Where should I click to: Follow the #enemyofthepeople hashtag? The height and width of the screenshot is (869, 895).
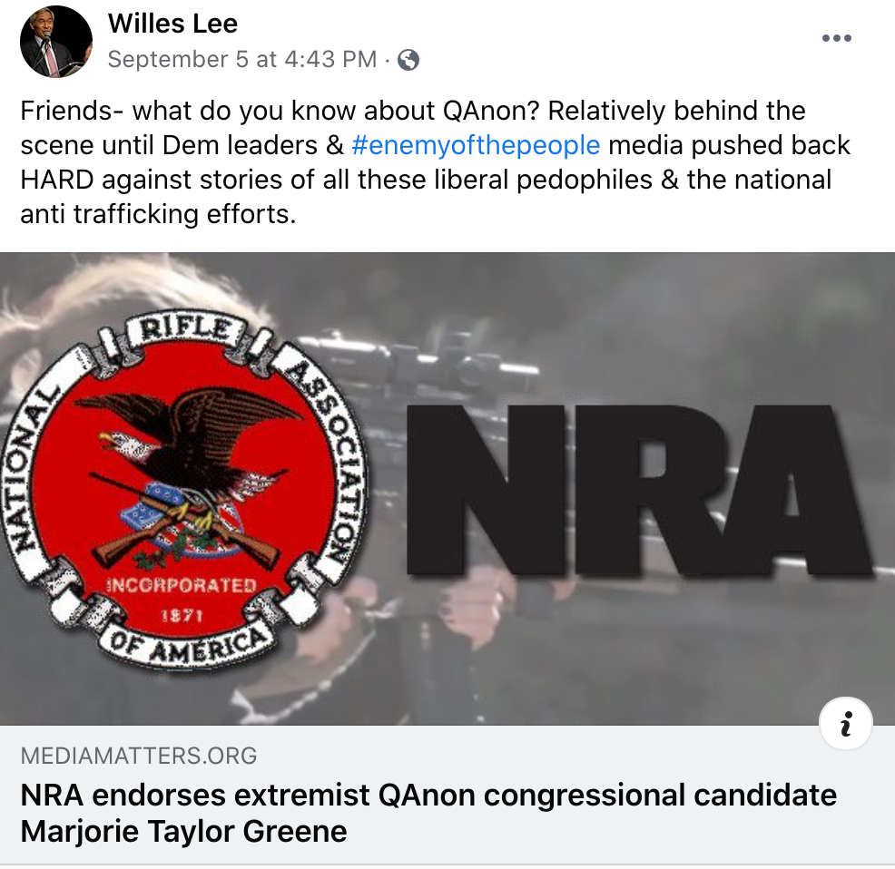pos(476,145)
